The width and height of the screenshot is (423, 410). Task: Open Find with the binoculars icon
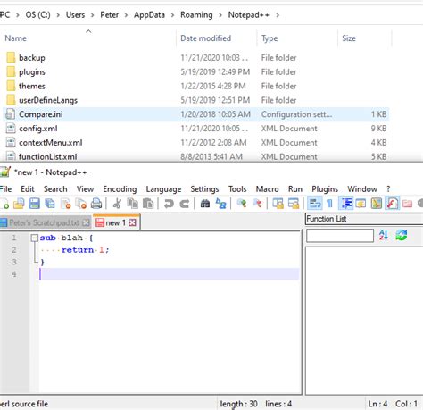click(x=205, y=204)
